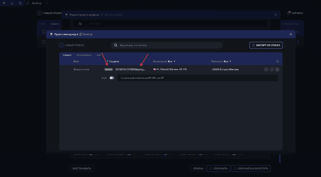Open КОРЗИНА trash in main window

(x=295, y=13)
